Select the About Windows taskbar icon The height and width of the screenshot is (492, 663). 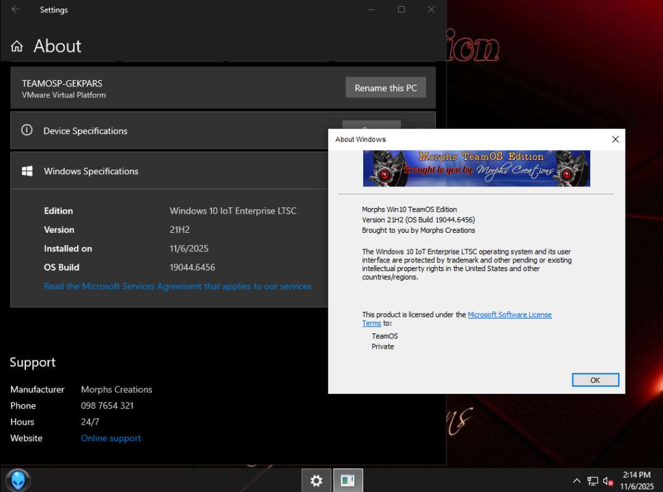coord(348,480)
